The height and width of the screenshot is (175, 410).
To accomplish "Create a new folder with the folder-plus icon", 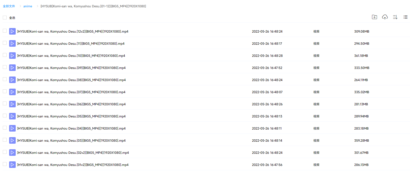I will (x=374, y=17).
